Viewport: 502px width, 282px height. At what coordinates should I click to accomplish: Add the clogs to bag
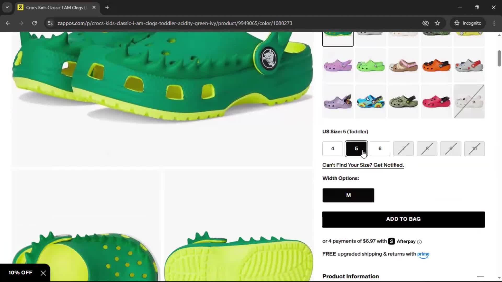pyautogui.click(x=403, y=219)
